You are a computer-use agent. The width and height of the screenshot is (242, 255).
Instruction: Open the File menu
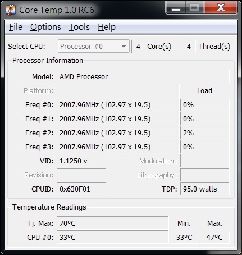point(16,27)
